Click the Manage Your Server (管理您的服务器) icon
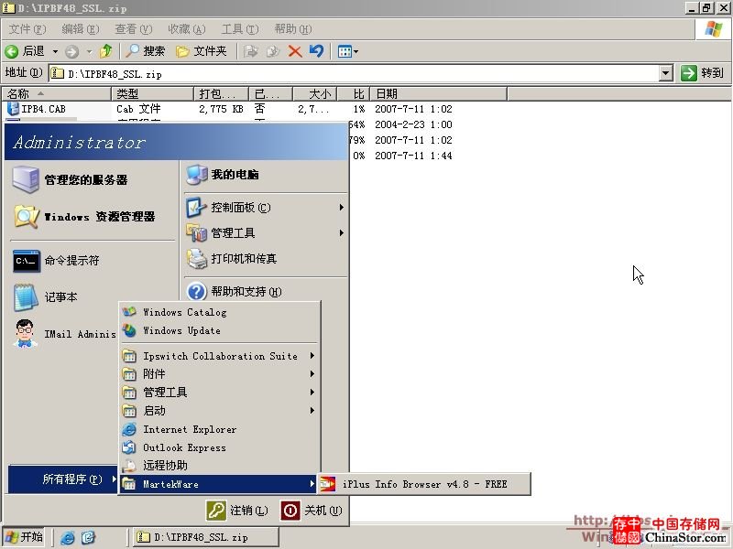Screen dimensions: 733x549 pyautogui.click(x=26, y=179)
